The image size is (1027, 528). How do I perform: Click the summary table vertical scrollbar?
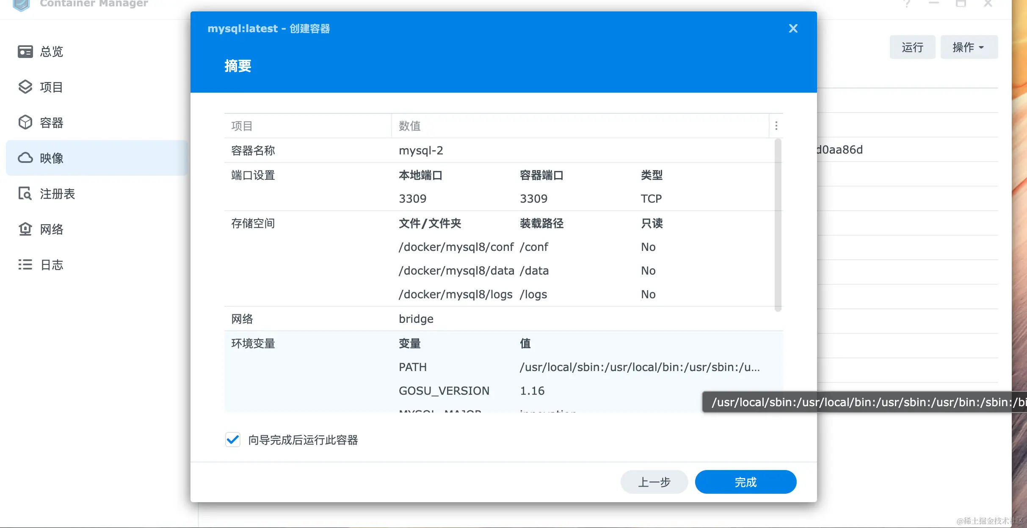tap(778, 224)
